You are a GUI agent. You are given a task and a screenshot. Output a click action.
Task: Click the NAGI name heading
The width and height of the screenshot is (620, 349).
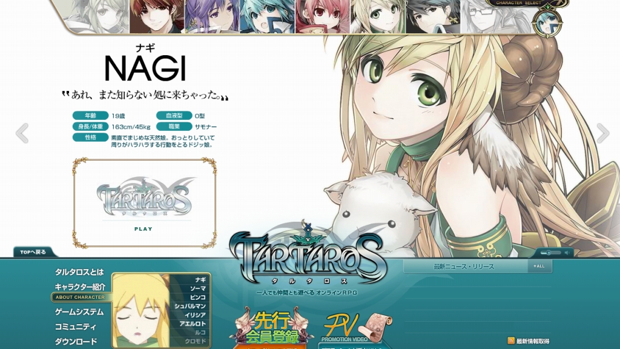145,68
